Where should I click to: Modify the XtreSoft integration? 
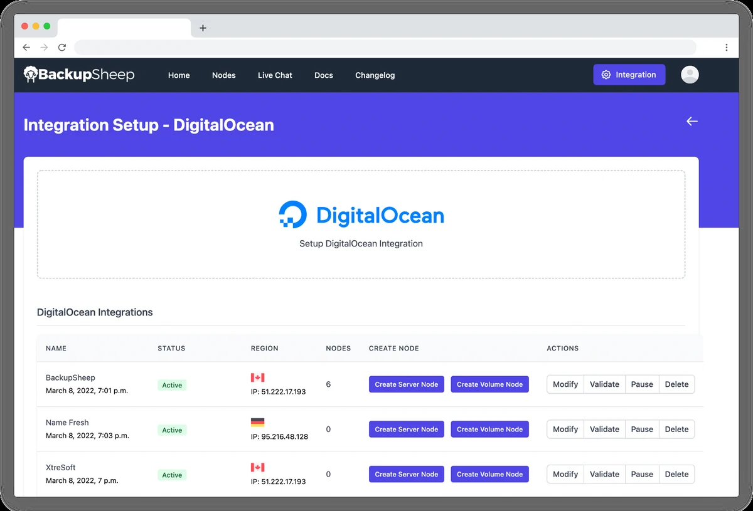pos(565,475)
